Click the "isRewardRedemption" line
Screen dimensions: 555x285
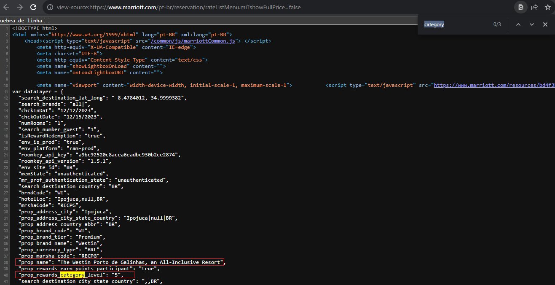point(62,136)
